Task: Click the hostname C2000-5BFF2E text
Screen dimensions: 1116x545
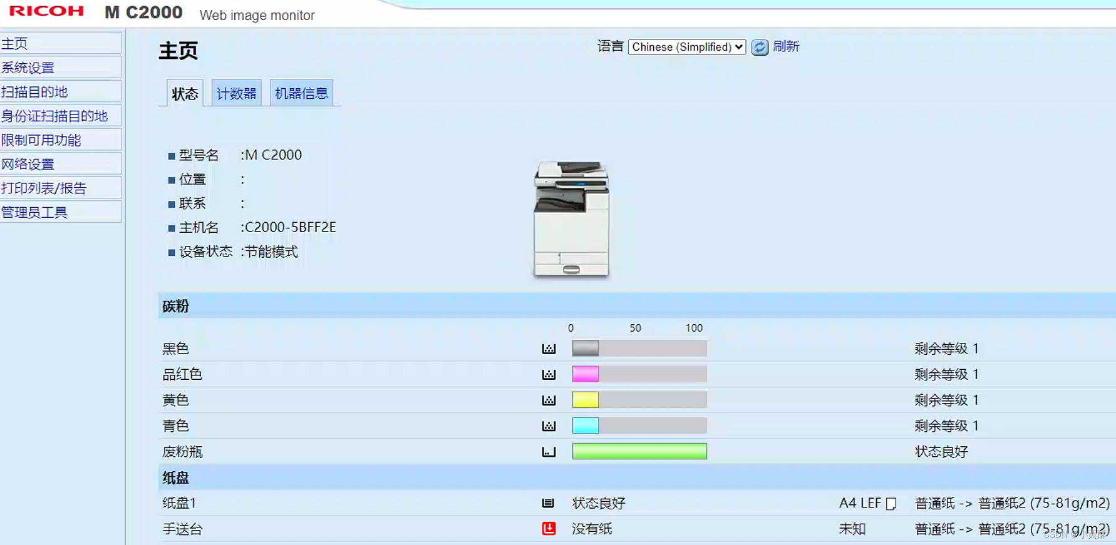Action: click(290, 227)
